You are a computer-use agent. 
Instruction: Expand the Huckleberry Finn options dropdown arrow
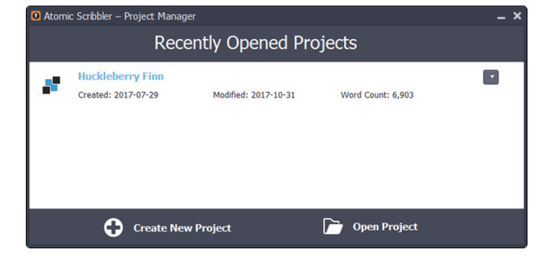491,77
